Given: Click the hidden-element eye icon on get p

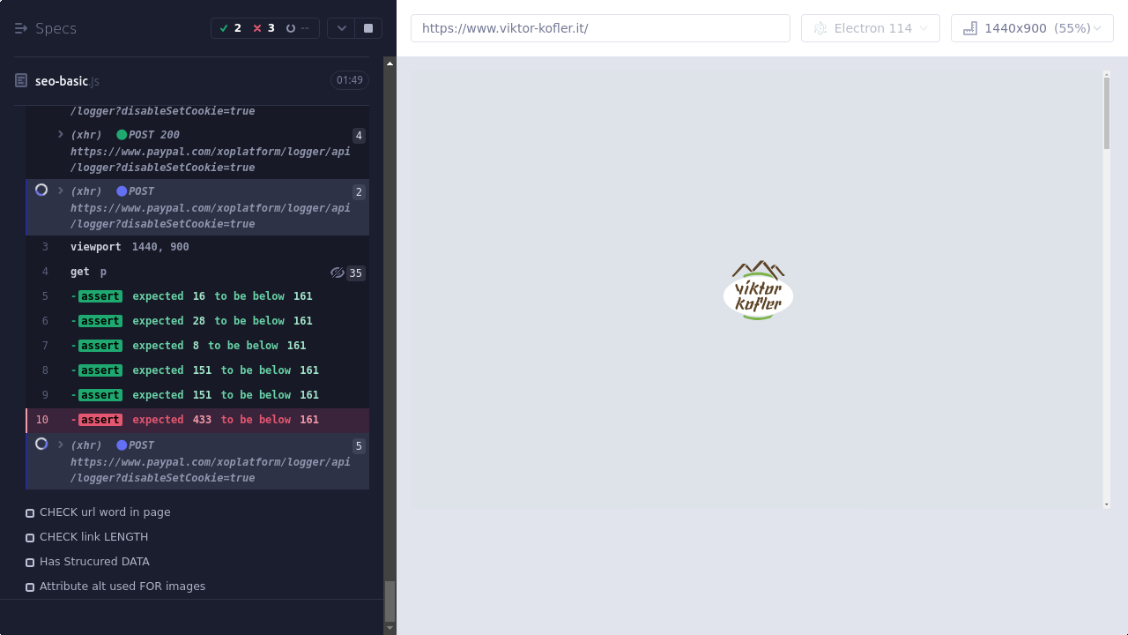Looking at the screenshot, I should (x=337, y=273).
